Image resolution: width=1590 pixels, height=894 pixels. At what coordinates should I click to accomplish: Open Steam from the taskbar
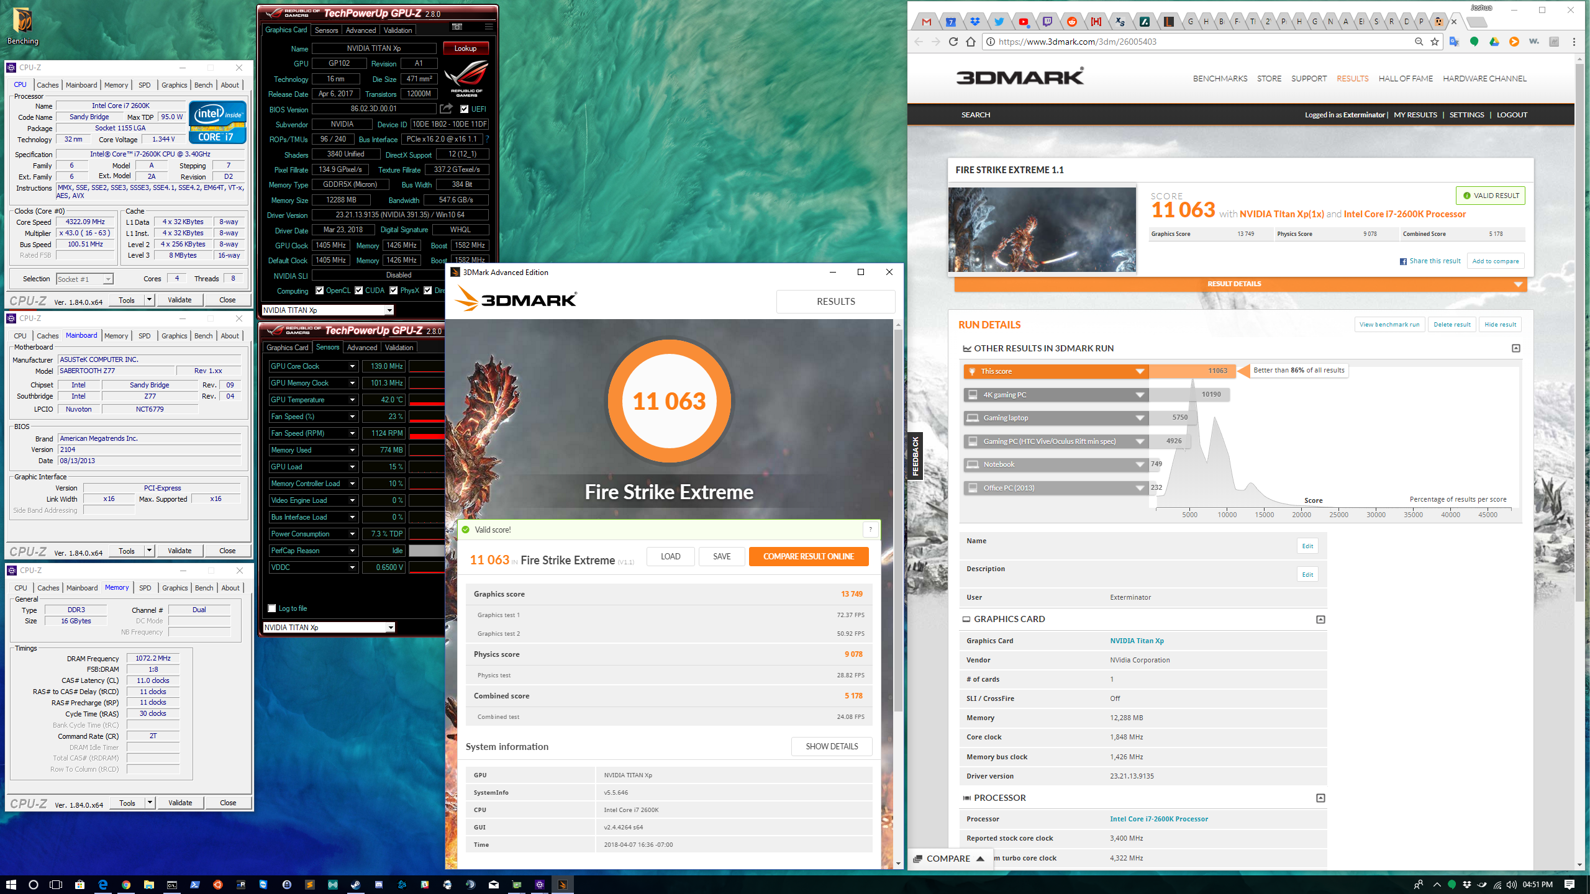point(356,884)
